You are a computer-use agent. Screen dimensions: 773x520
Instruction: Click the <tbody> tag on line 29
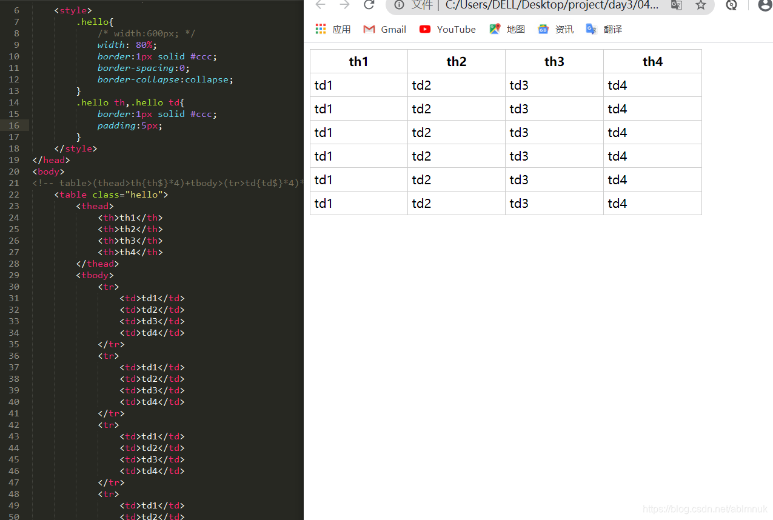point(95,275)
